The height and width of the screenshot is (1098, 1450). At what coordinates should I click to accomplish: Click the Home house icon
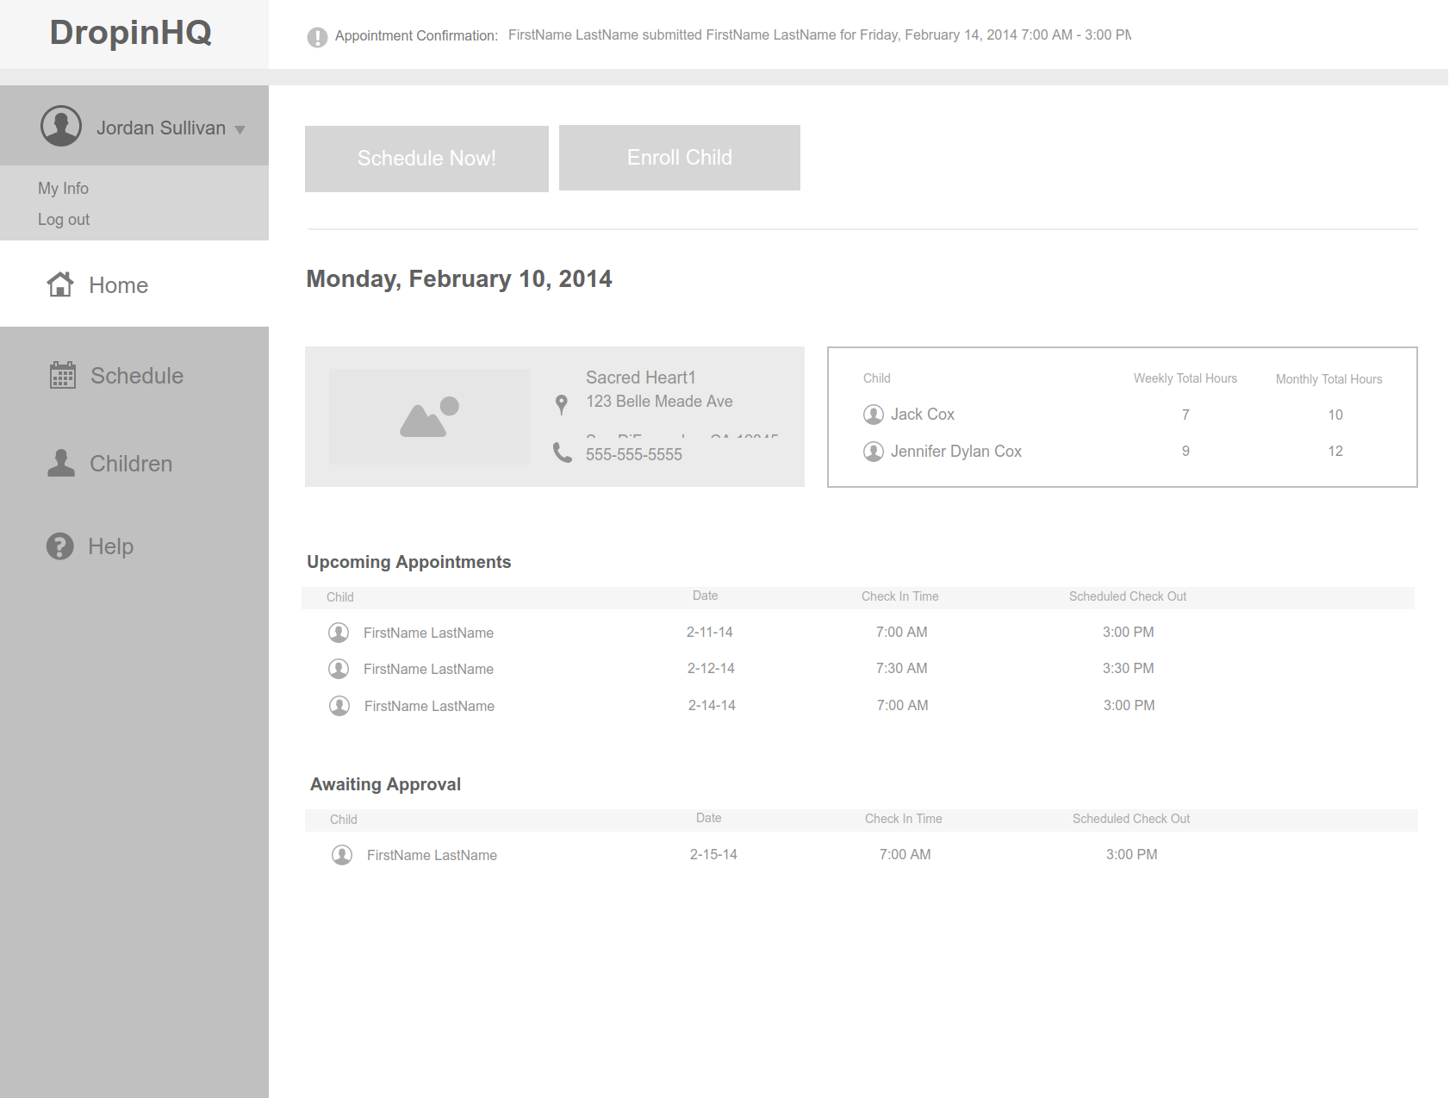[60, 284]
